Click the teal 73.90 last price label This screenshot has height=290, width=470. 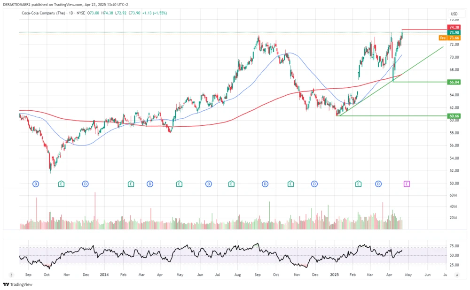(454, 33)
